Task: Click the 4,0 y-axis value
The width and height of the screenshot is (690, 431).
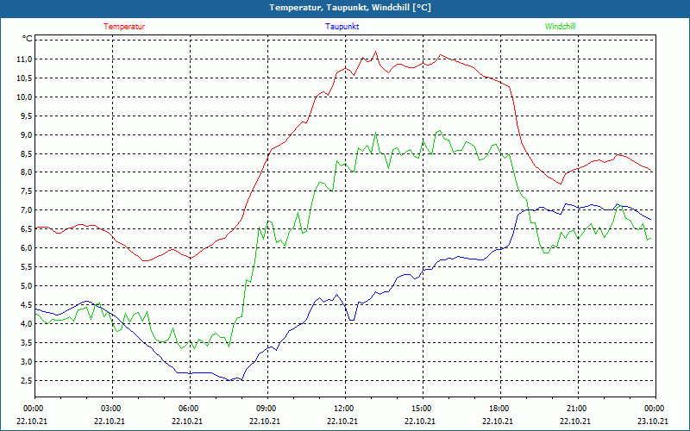Action: (x=26, y=324)
